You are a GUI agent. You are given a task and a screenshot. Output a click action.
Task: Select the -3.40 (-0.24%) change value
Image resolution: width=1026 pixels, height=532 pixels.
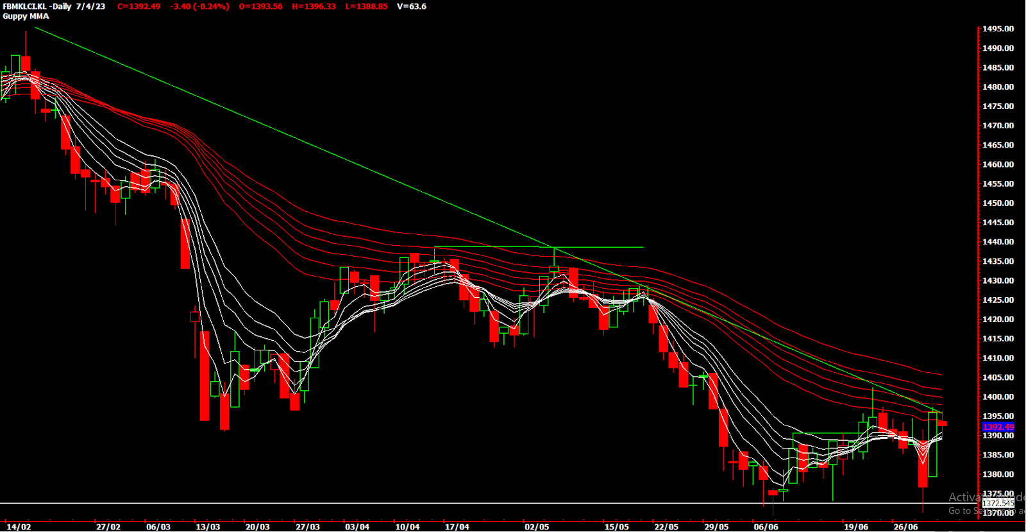(199, 6)
